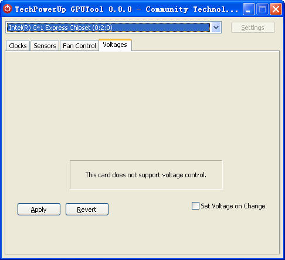Click the Apply button
The height and width of the screenshot is (260, 285).
click(39, 210)
